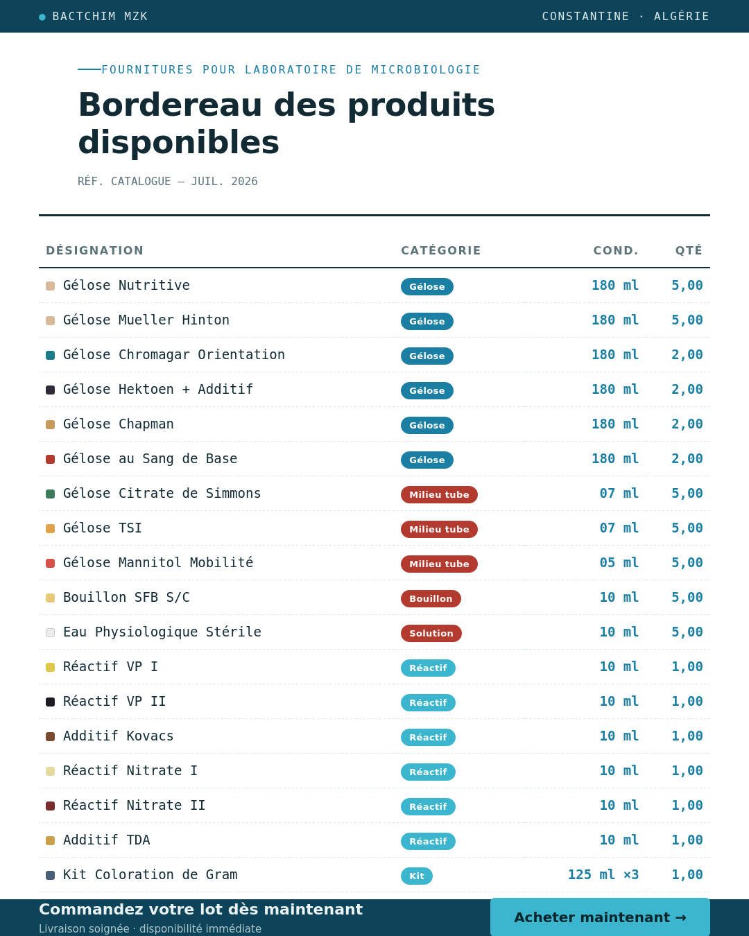Sort by the DÉSIGNATION column header
749x936 pixels.
pos(95,250)
